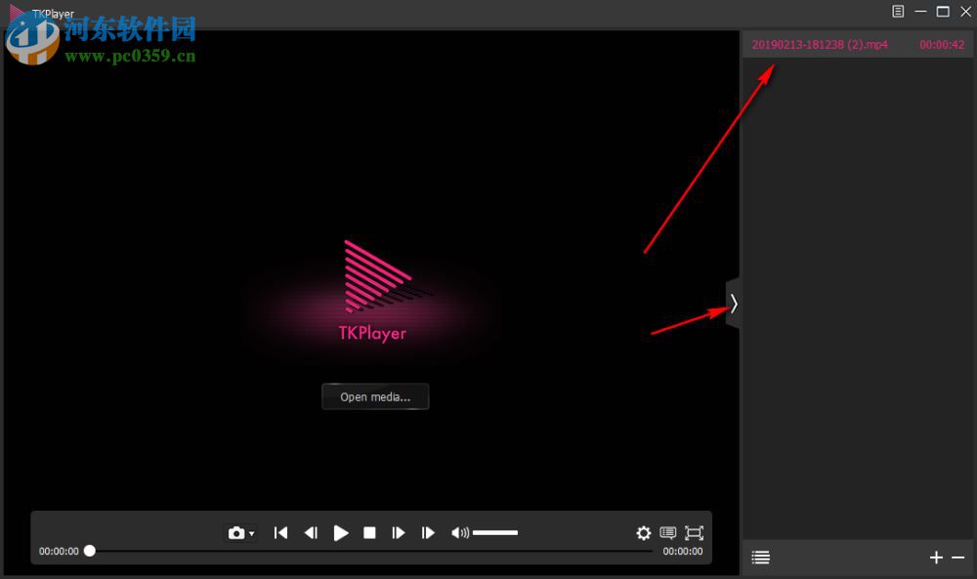Click the subtitle display icon
The height and width of the screenshot is (579, 977).
click(x=668, y=532)
